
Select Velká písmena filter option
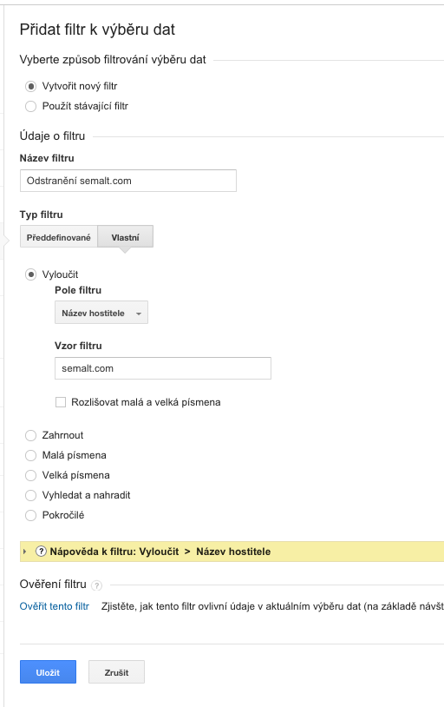(30, 475)
